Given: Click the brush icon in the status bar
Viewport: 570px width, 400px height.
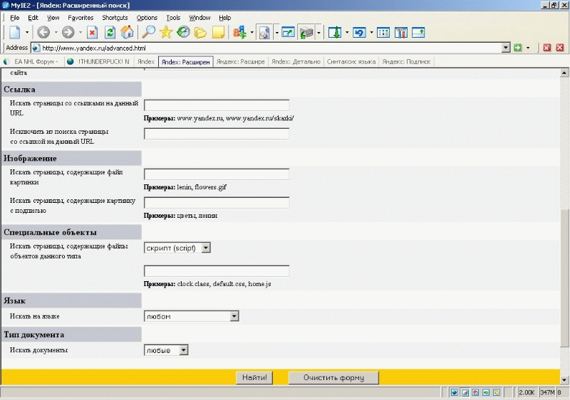Looking at the screenshot, I should click(465, 392).
